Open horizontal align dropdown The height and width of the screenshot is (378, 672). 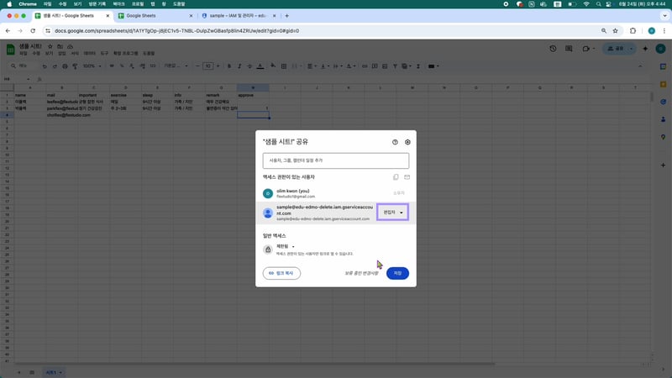[311, 66]
